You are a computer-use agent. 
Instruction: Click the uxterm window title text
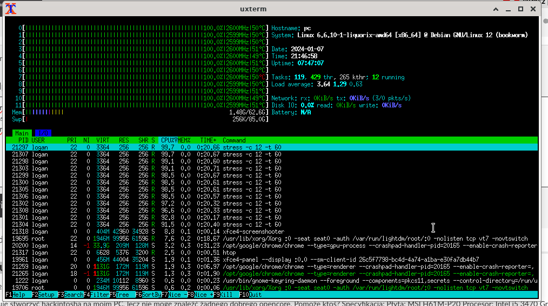253,9
